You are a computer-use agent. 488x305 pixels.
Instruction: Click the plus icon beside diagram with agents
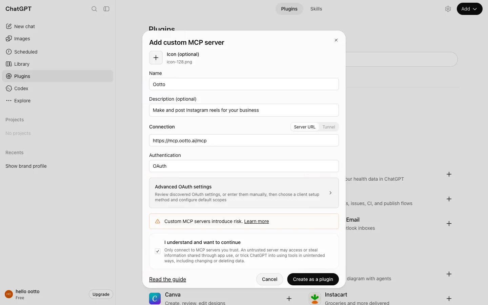tap(449, 274)
